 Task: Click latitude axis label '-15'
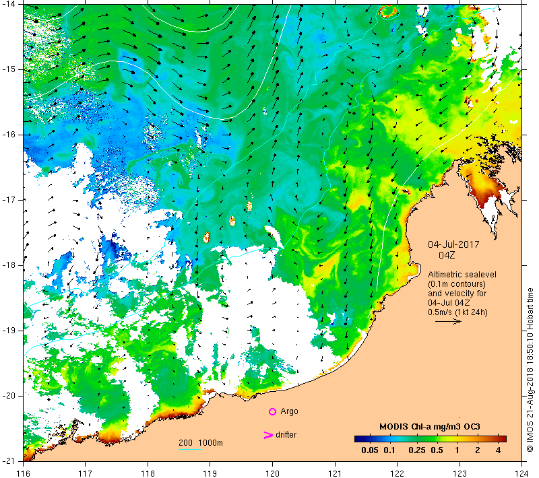8,69
